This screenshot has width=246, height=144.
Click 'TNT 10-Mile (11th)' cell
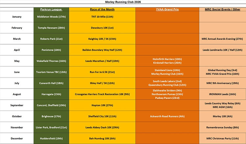[x=102, y=17]
